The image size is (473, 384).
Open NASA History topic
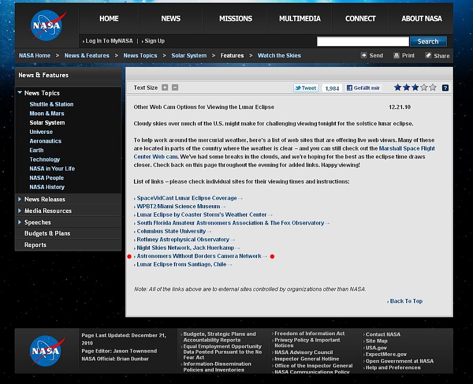point(47,187)
